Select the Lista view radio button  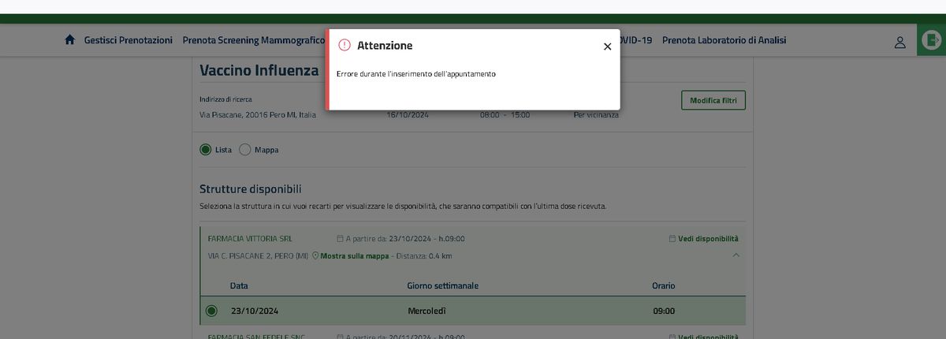pyautogui.click(x=206, y=149)
